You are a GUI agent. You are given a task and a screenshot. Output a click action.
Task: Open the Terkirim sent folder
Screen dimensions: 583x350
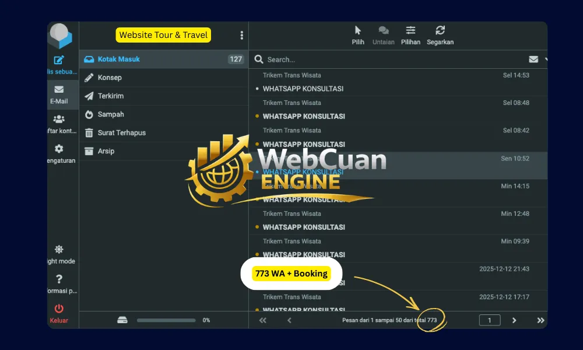111,96
